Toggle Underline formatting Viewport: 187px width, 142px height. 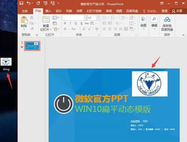click(76, 23)
